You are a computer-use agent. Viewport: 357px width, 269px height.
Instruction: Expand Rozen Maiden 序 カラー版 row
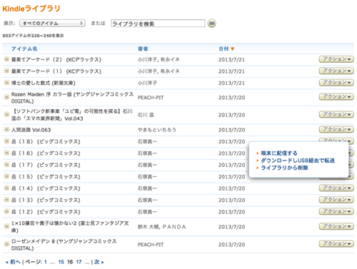pos(6,97)
